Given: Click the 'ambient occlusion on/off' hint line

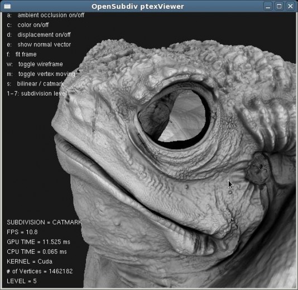Looking at the screenshot, I should click(x=45, y=15).
